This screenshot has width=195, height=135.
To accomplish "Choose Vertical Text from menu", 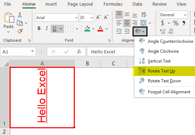I will click(165, 61).
